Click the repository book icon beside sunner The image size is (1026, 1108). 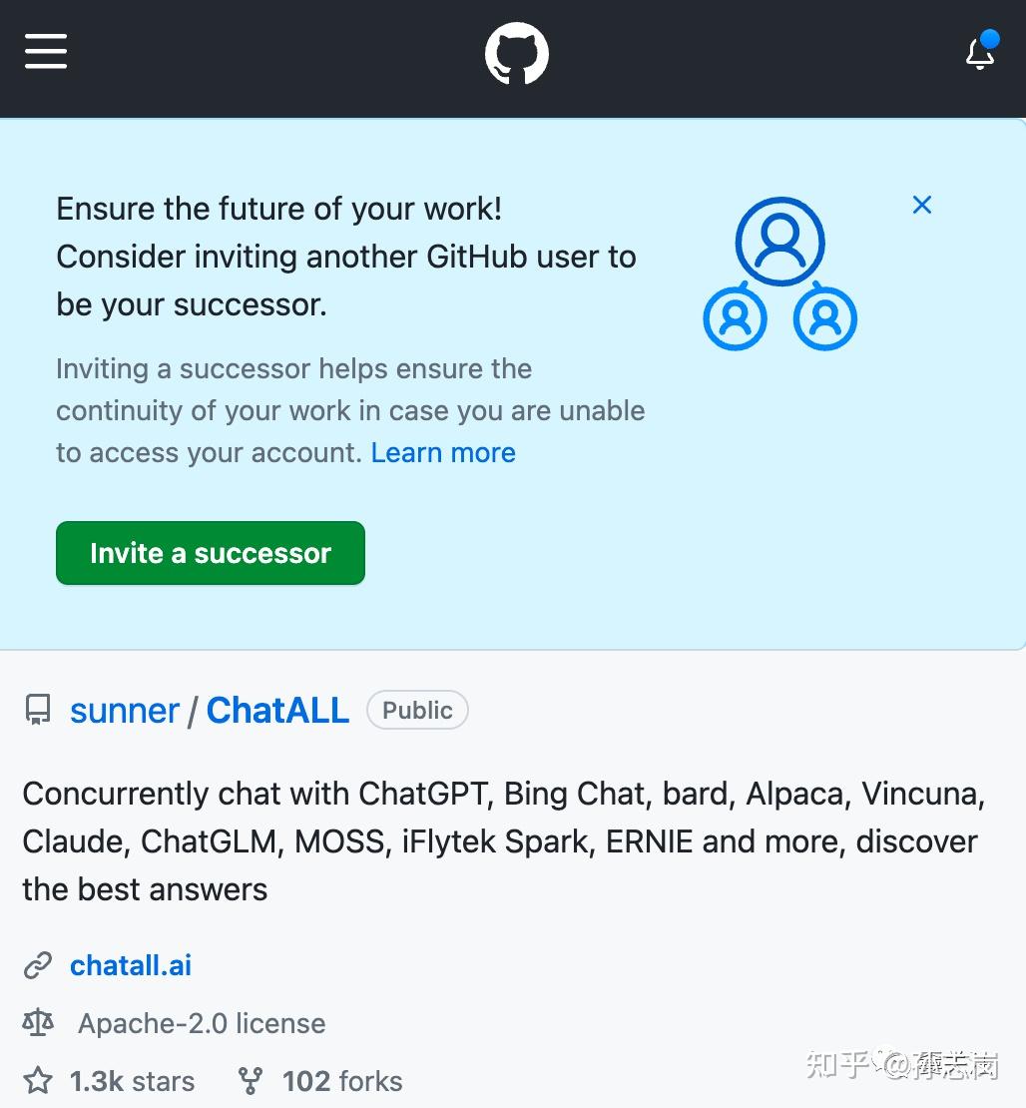coord(37,710)
